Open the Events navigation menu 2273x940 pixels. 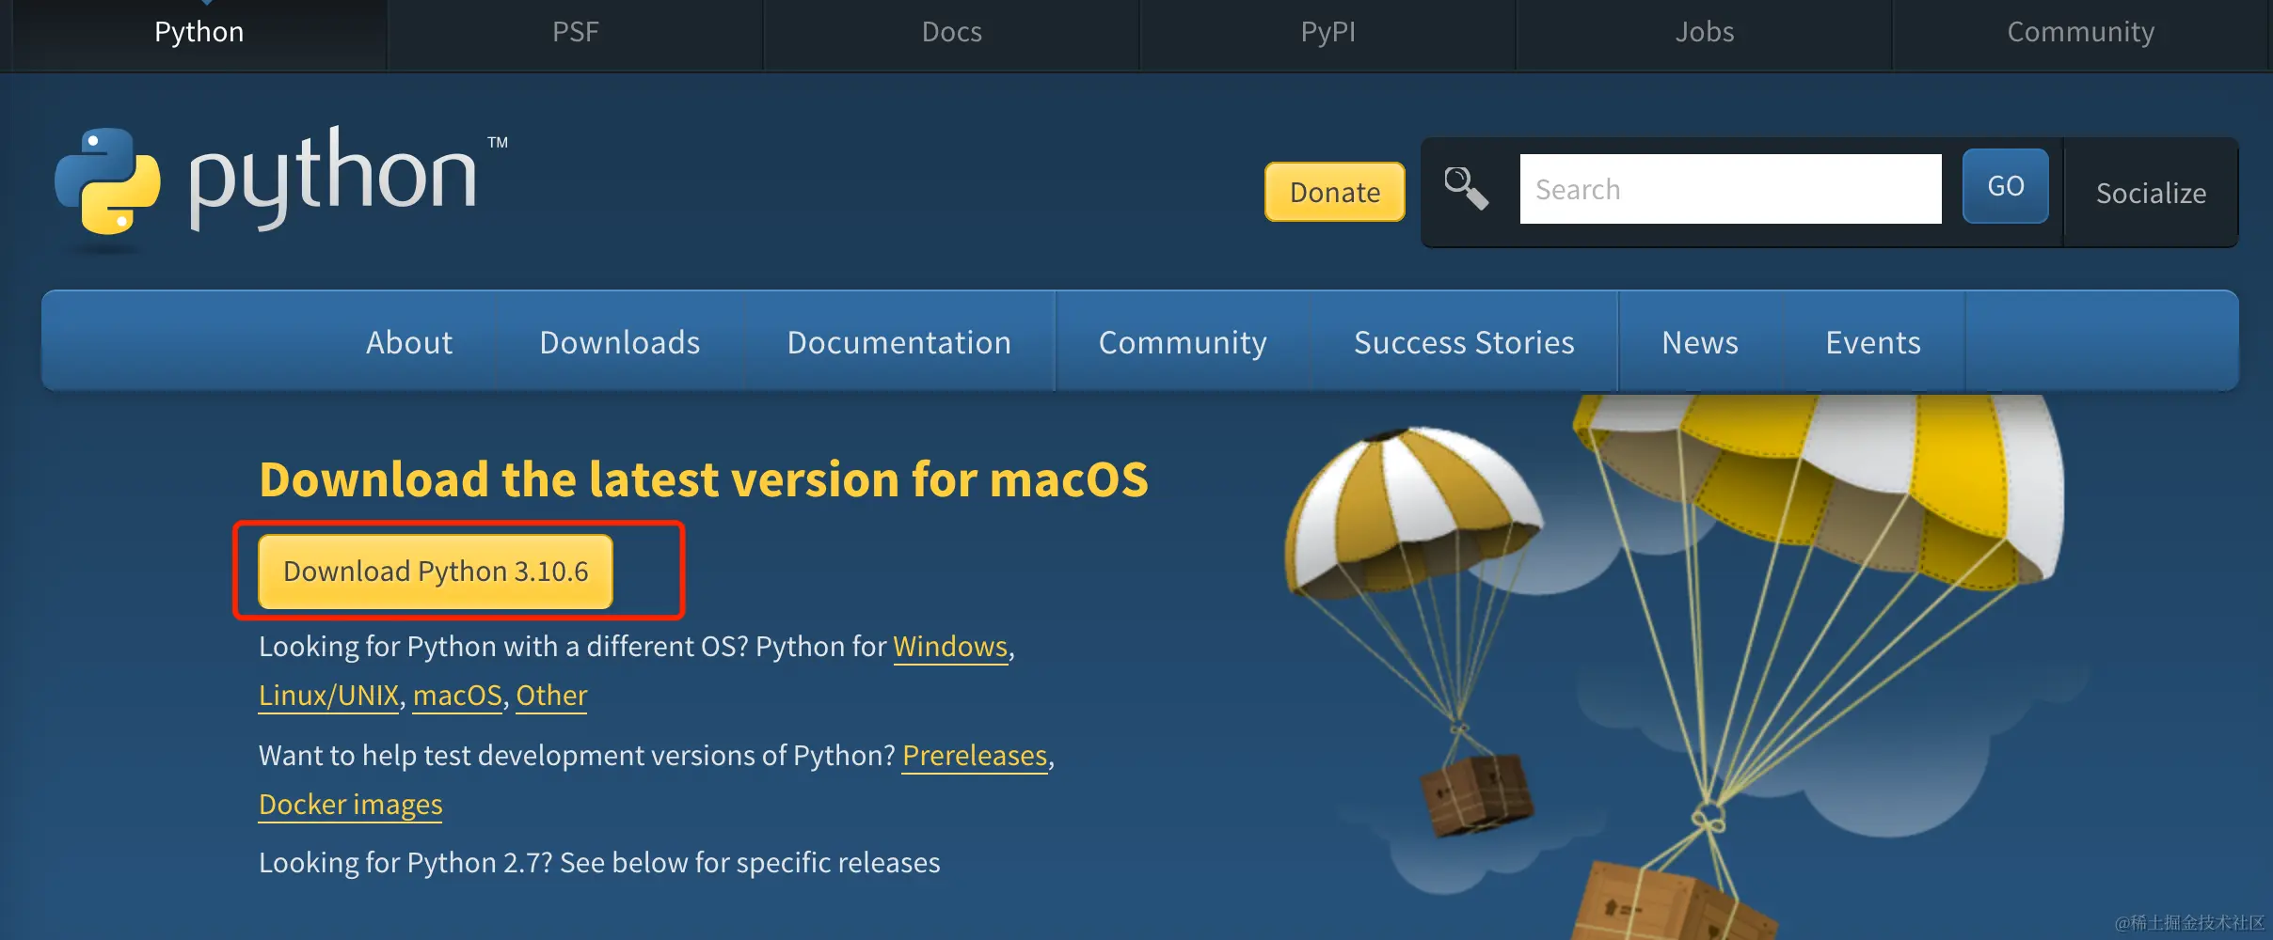tap(1873, 342)
